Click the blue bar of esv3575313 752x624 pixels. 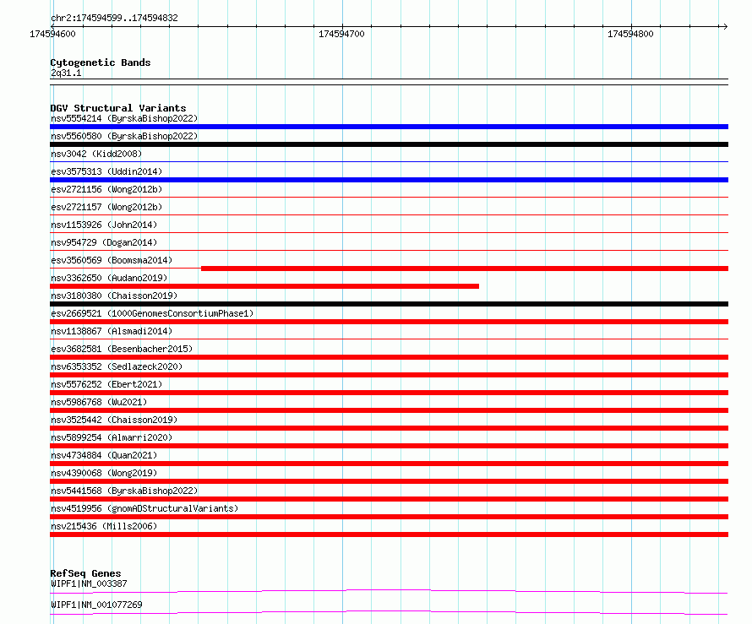(389, 180)
